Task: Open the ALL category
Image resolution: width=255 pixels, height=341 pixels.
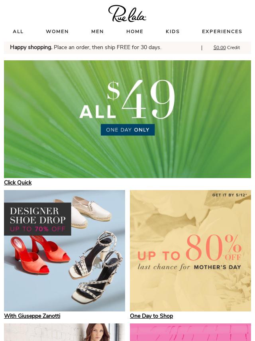Action: 18,32
